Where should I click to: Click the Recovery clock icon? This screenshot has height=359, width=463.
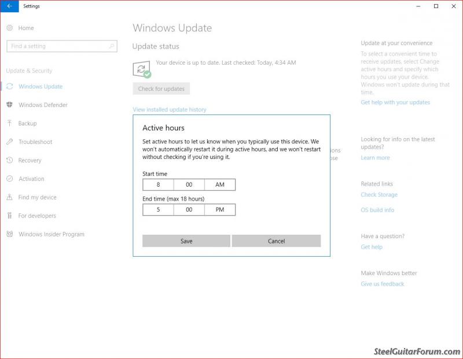click(10, 160)
